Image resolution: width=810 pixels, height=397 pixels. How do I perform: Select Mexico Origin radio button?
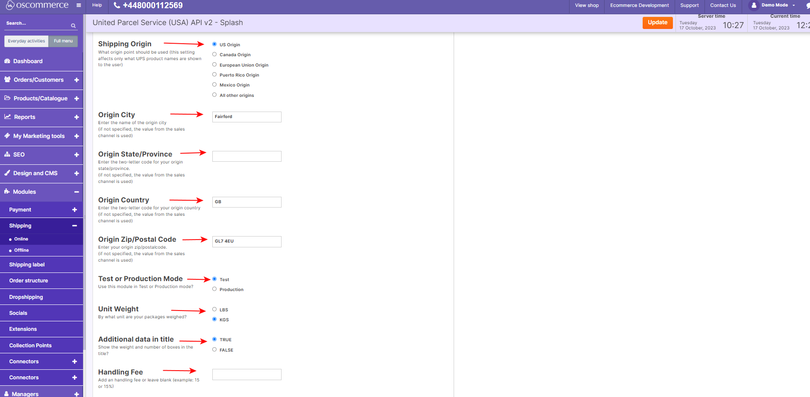(215, 84)
